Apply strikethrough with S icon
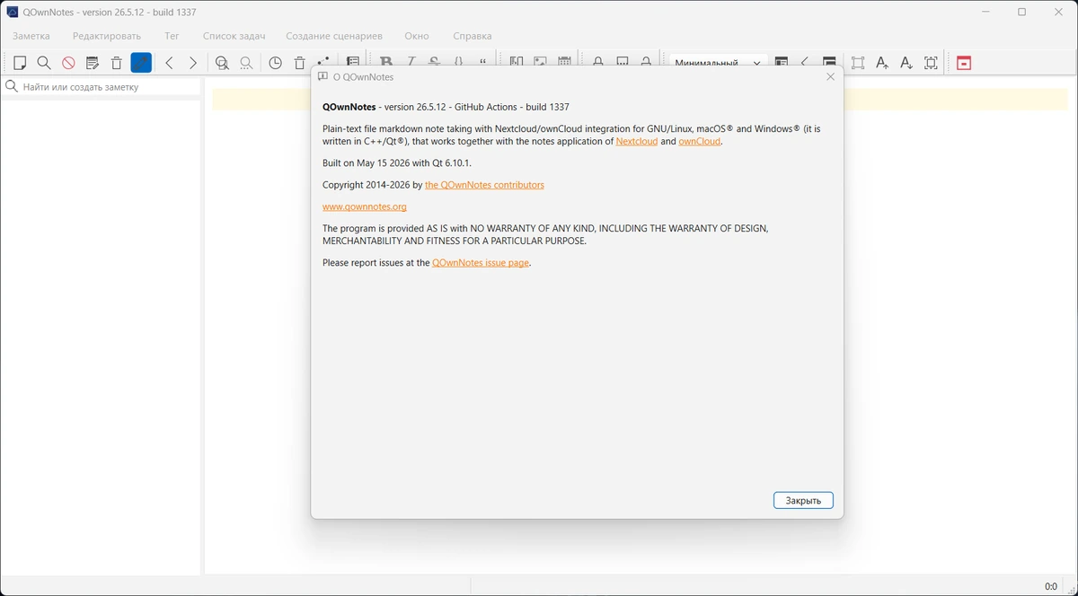Image resolution: width=1078 pixels, height=596 pixels. (435, 63)
